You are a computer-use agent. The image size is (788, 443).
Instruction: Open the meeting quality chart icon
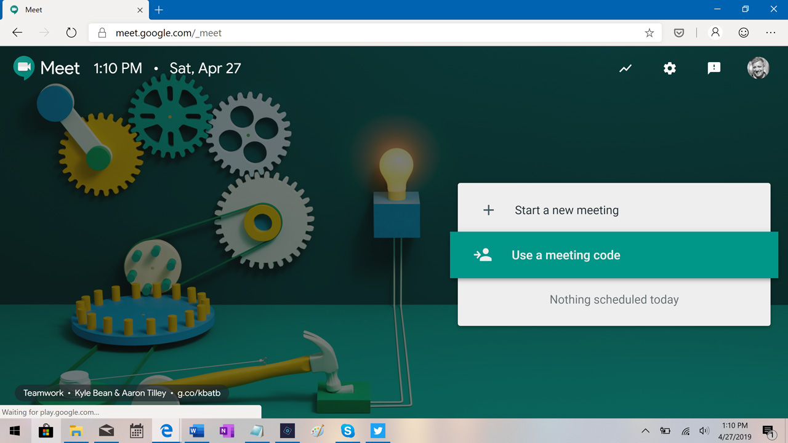coord(625,68)
